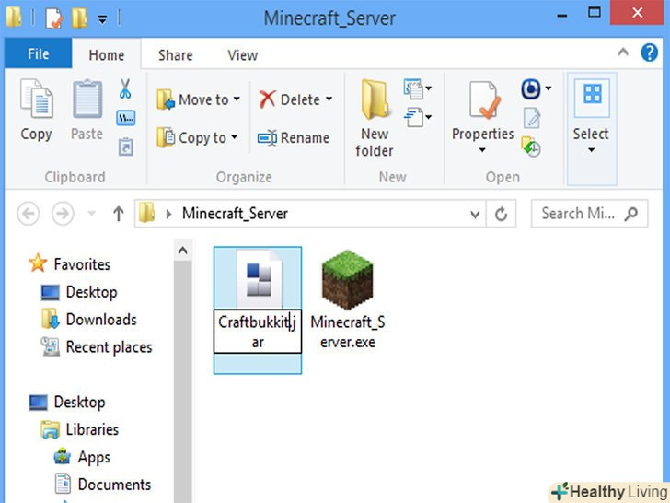Click Copy to button

(x=197, y=138)
